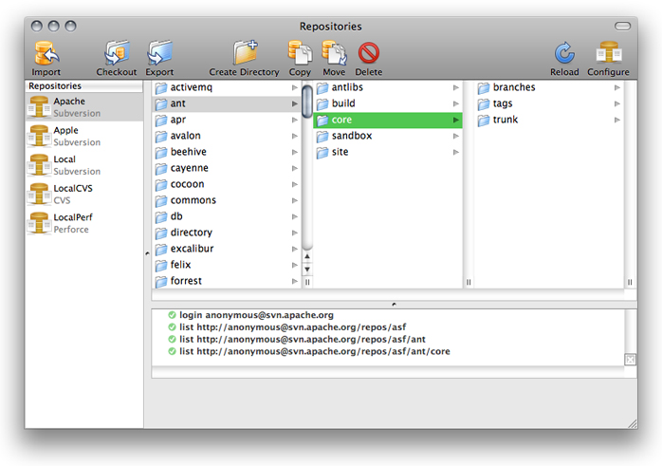Open the branches folder
The height and width of the screenshot is (466, 662).
(x=513, y=88)
